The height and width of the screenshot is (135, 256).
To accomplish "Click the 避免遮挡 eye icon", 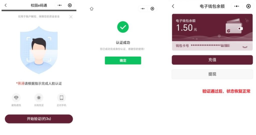I will coord(16,98).
